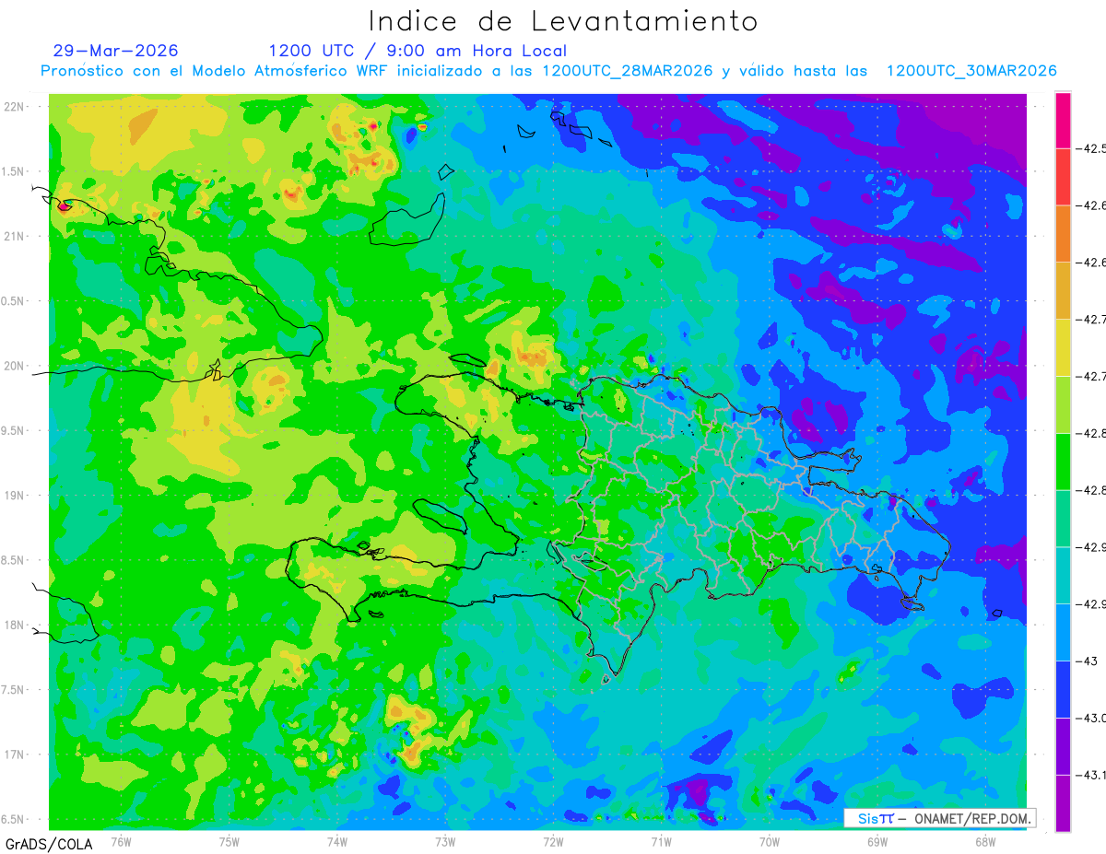Image resolution: width=1106 pixels, height=854 pixels.
Task: Select the orange swatch in the color bar
Action: coord(1063,233)
